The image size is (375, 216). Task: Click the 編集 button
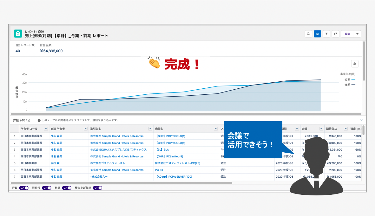coord(347,34)
